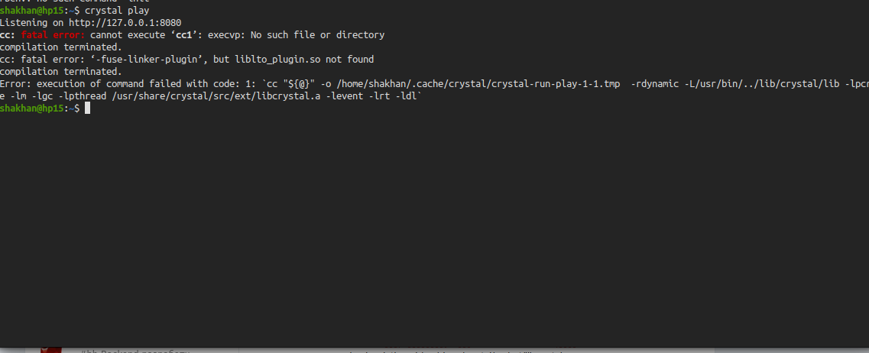This screenshot has width=869, height=353.
Task: Click the red 'fatal error:' text
Action: pyautogui.click(x=53, y=35)
